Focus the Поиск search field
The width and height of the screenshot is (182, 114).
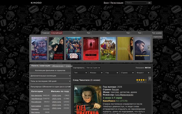click(x=136, y=3)
